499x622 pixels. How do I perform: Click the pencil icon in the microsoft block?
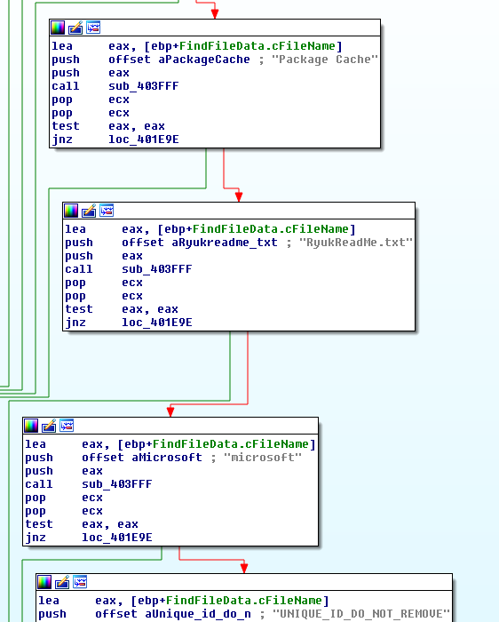point(49,426)
